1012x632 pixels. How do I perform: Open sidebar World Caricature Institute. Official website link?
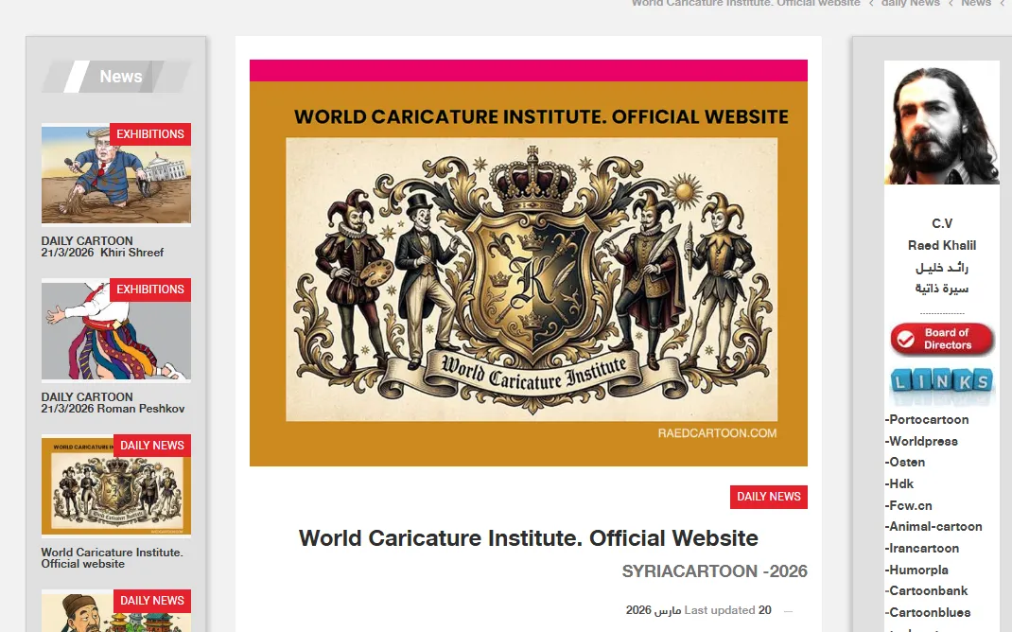[x=113, y=558]
